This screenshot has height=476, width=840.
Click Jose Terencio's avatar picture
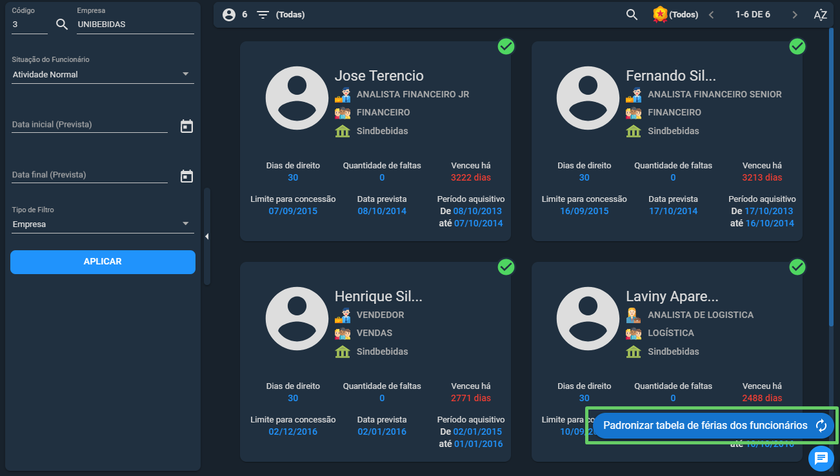coord(297,98)
